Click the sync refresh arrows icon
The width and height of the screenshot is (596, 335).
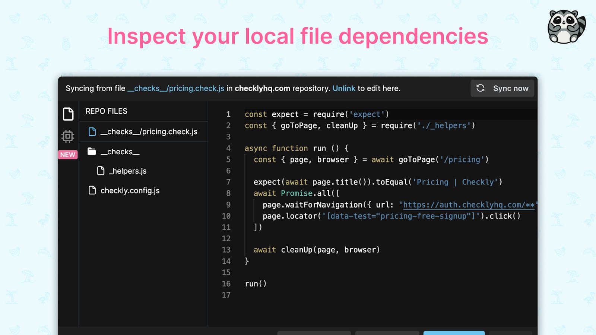481,88
